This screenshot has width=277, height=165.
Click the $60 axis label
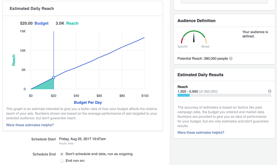point(99,96)
